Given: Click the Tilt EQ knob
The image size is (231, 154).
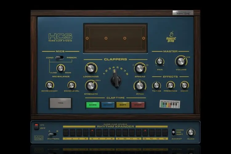Looking at the screenshot, I should tap(156, 85).
